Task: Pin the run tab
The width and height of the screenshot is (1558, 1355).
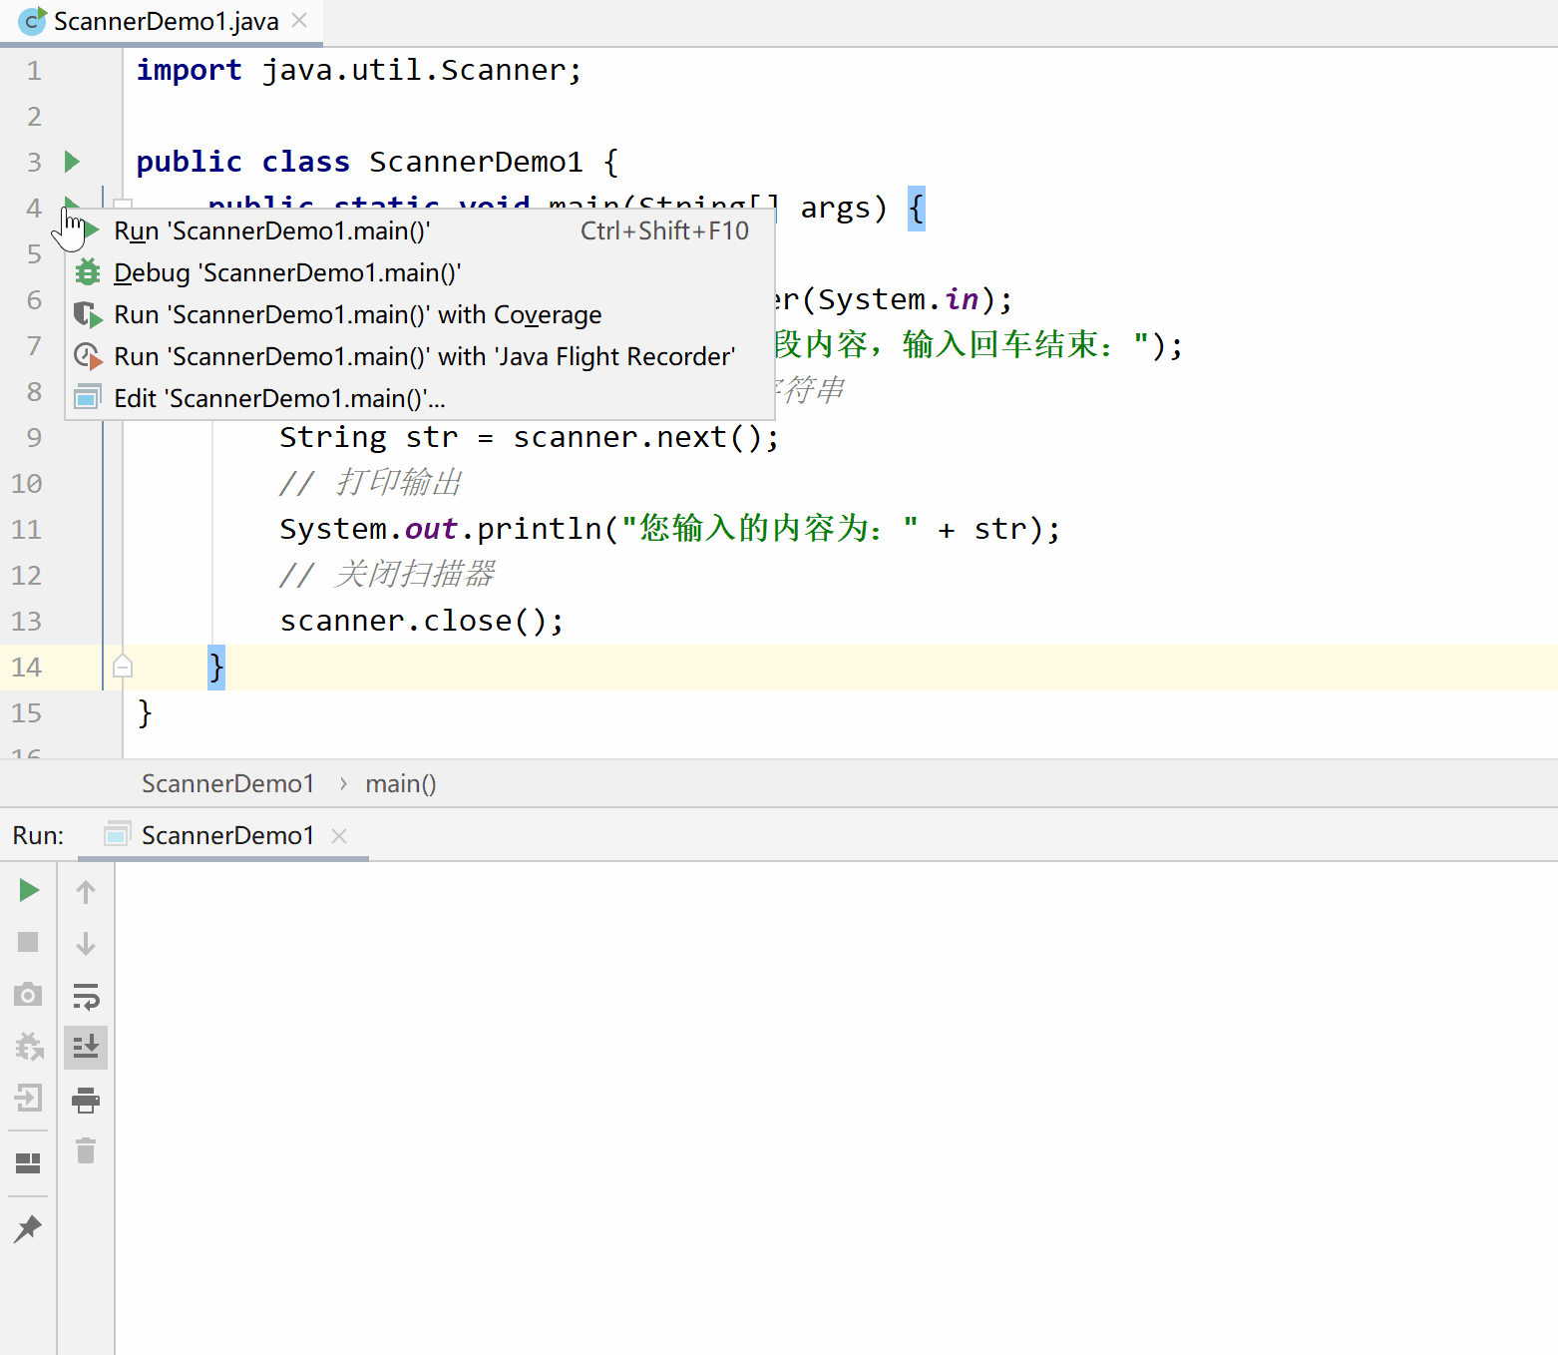Action: click(28, 1228)
